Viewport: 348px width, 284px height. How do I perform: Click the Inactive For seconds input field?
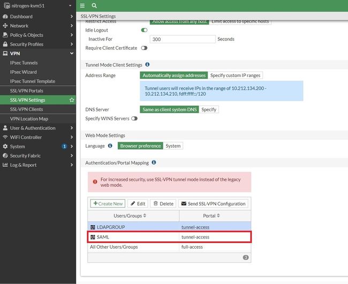tap(182, 39)
